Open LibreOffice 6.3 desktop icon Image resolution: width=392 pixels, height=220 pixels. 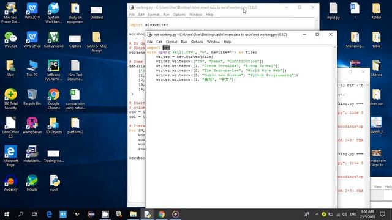[x=10, y=127]
